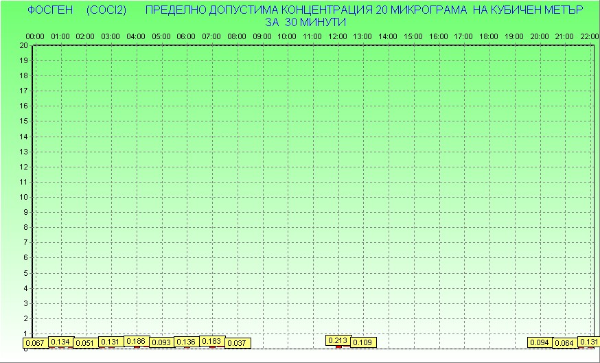Click the 12:00 time axis label
The height and width of the screenshot is (363, 600).
337,36
